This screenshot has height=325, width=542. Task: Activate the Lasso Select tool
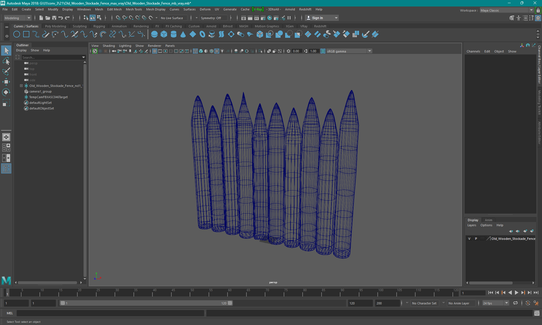coord(6,61)
